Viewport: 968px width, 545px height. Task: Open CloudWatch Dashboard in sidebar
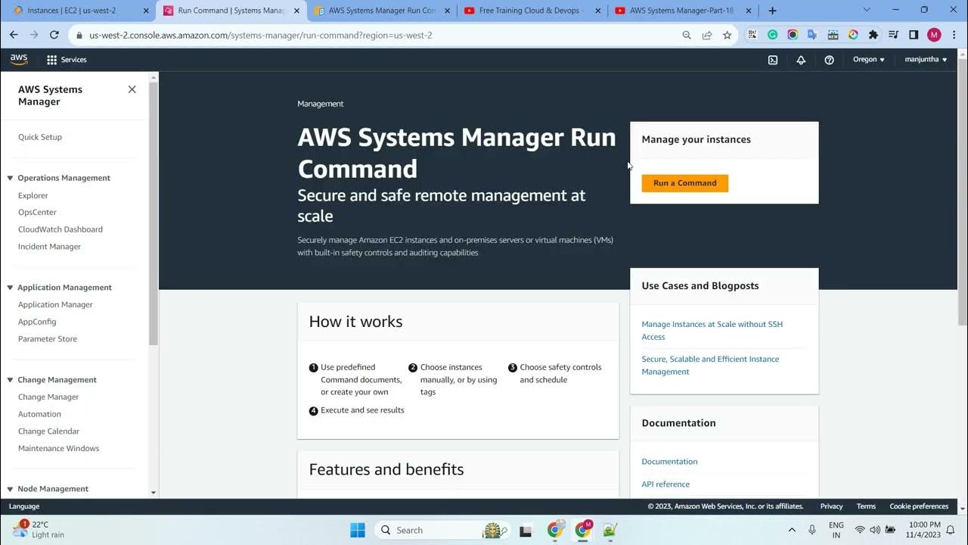(60, 229)
